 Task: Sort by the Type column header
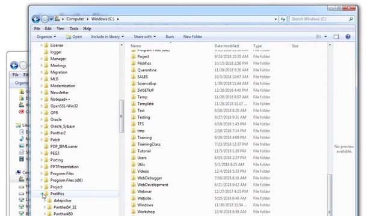[x=257, y=46]
